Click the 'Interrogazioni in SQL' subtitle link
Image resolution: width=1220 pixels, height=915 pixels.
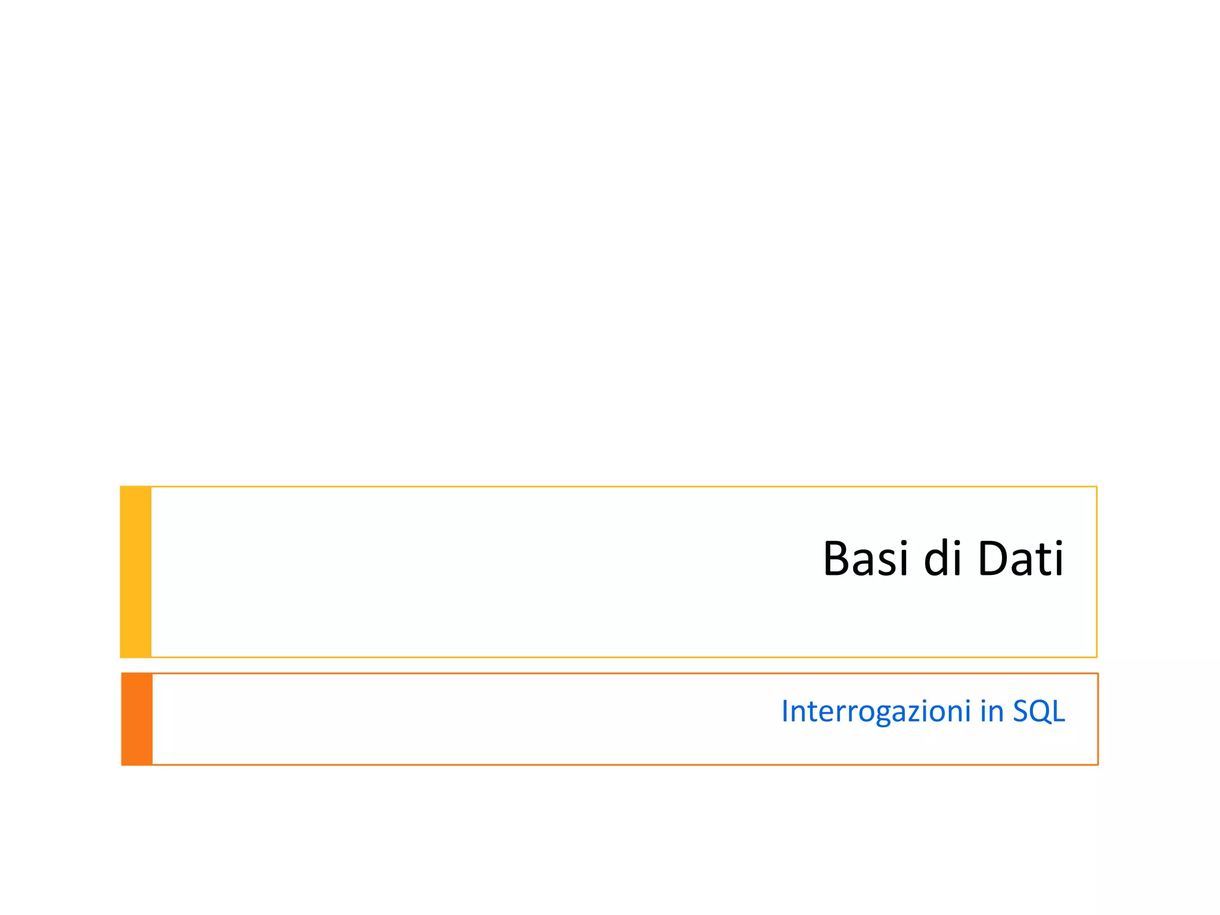pyautogui.click(x=923, y=711)
